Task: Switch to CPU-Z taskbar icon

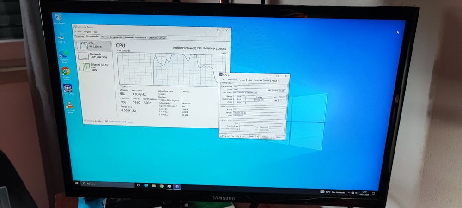Action: pyautogui.click(x=177, y=187)
